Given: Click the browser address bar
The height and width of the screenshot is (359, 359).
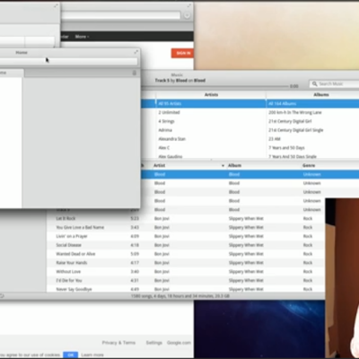Looking at the screenshot, I should [120, 15].
